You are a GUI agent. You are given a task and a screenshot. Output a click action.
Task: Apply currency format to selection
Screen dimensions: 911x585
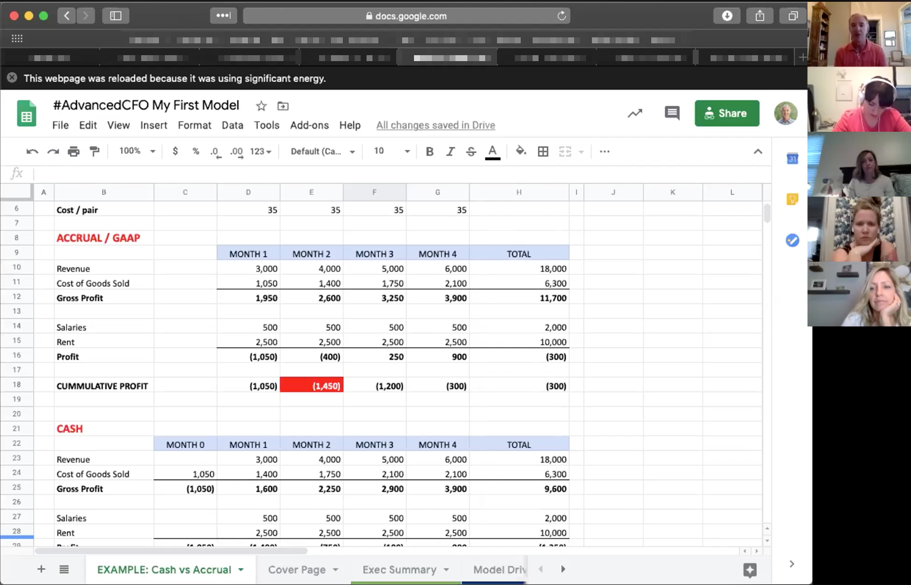coord(176,151)
